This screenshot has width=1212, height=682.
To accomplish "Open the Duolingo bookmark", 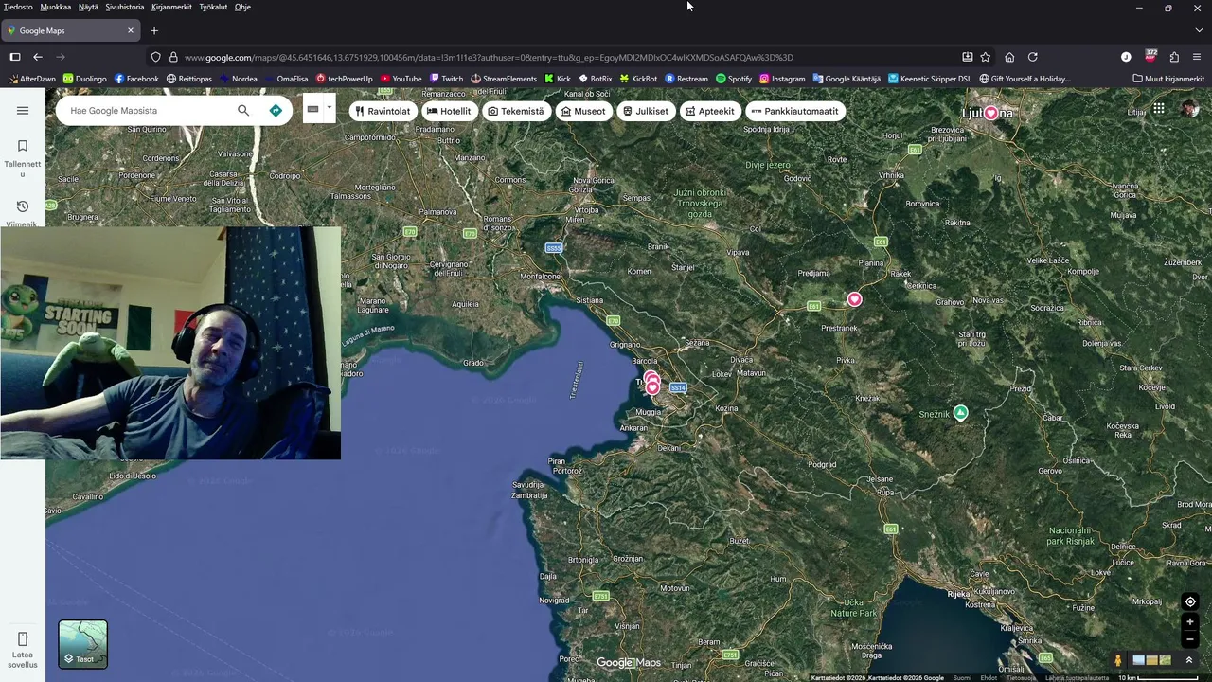I will point(85,79).
